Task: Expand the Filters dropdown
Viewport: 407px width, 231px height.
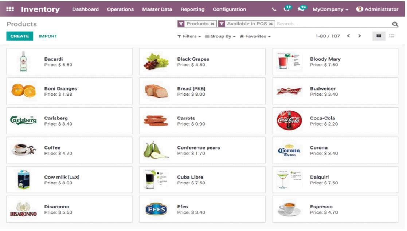Action: point(189,36)
